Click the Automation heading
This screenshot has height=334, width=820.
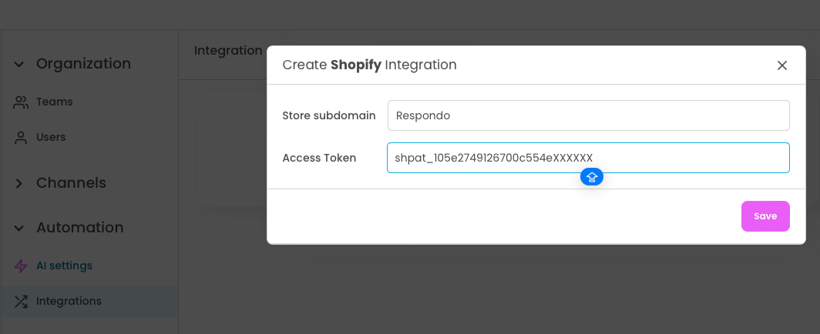80,228
